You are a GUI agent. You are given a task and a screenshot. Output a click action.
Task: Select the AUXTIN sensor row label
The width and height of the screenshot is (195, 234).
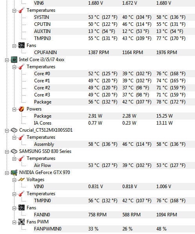click(42, 31)
